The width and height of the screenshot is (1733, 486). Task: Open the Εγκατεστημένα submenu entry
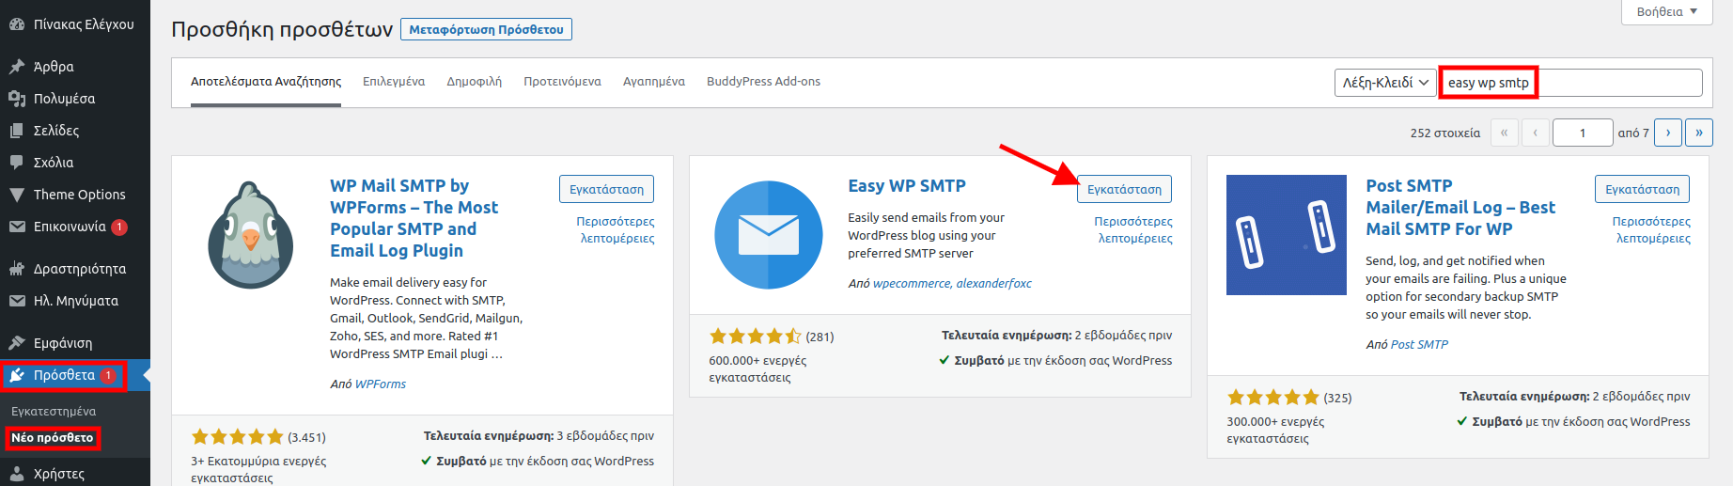click(54, 412)
